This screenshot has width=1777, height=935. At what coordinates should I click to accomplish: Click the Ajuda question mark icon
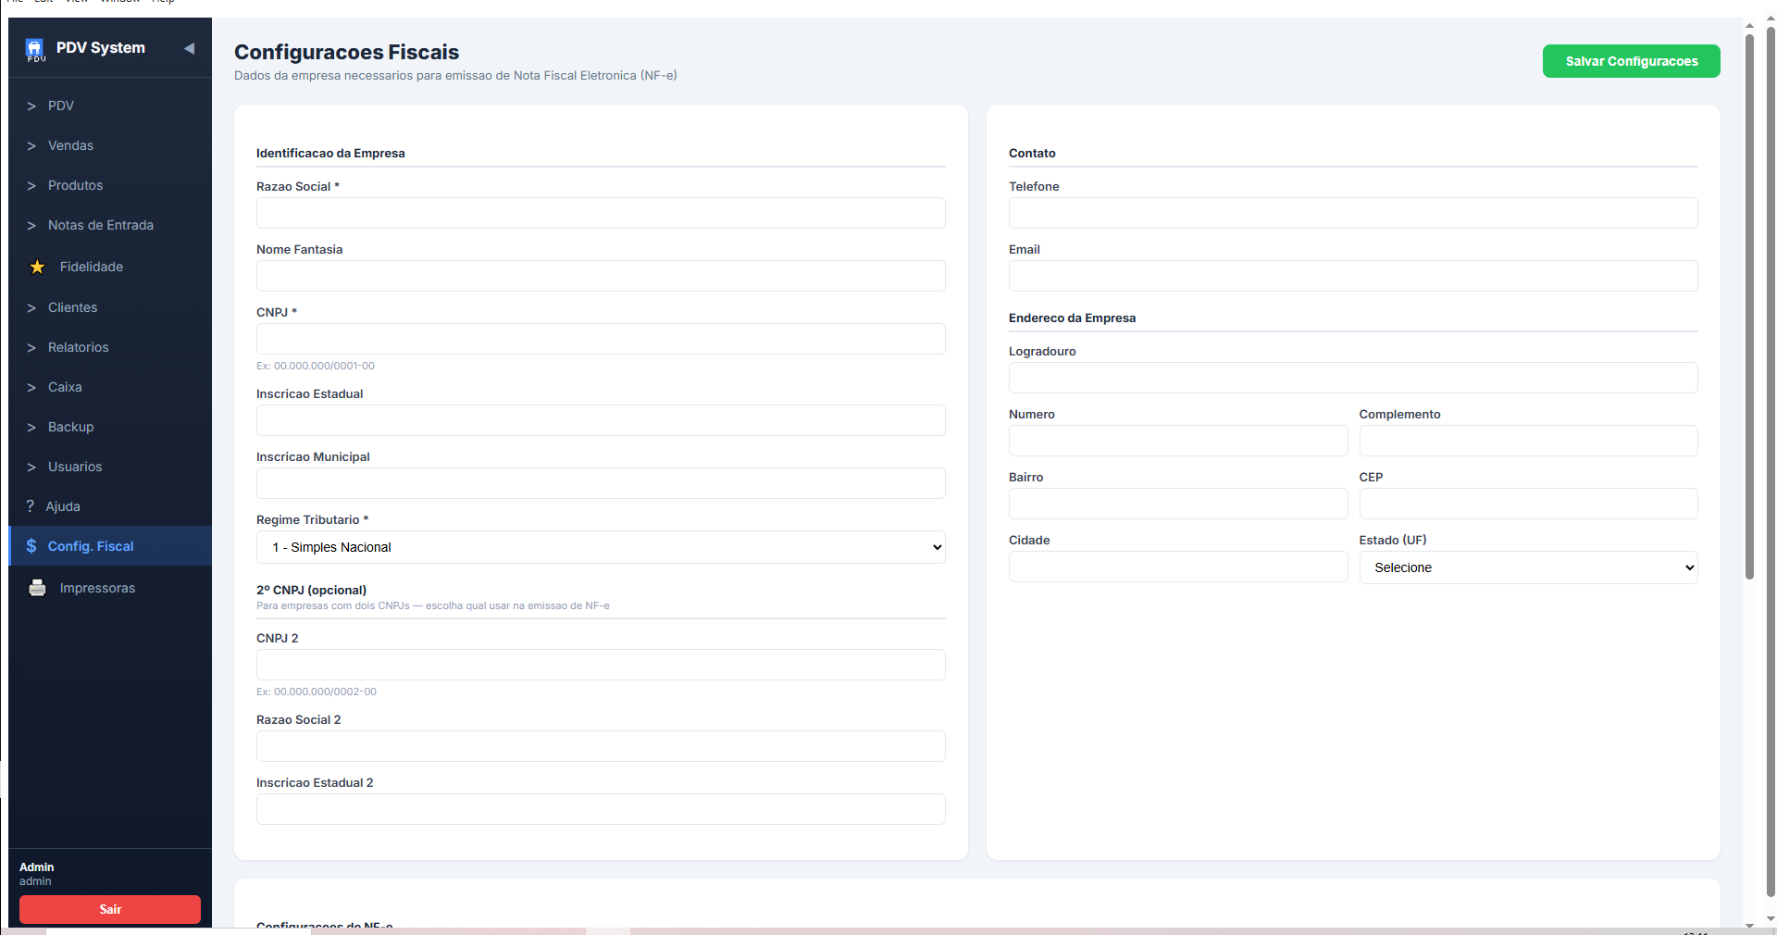click(x=31, y=506)
